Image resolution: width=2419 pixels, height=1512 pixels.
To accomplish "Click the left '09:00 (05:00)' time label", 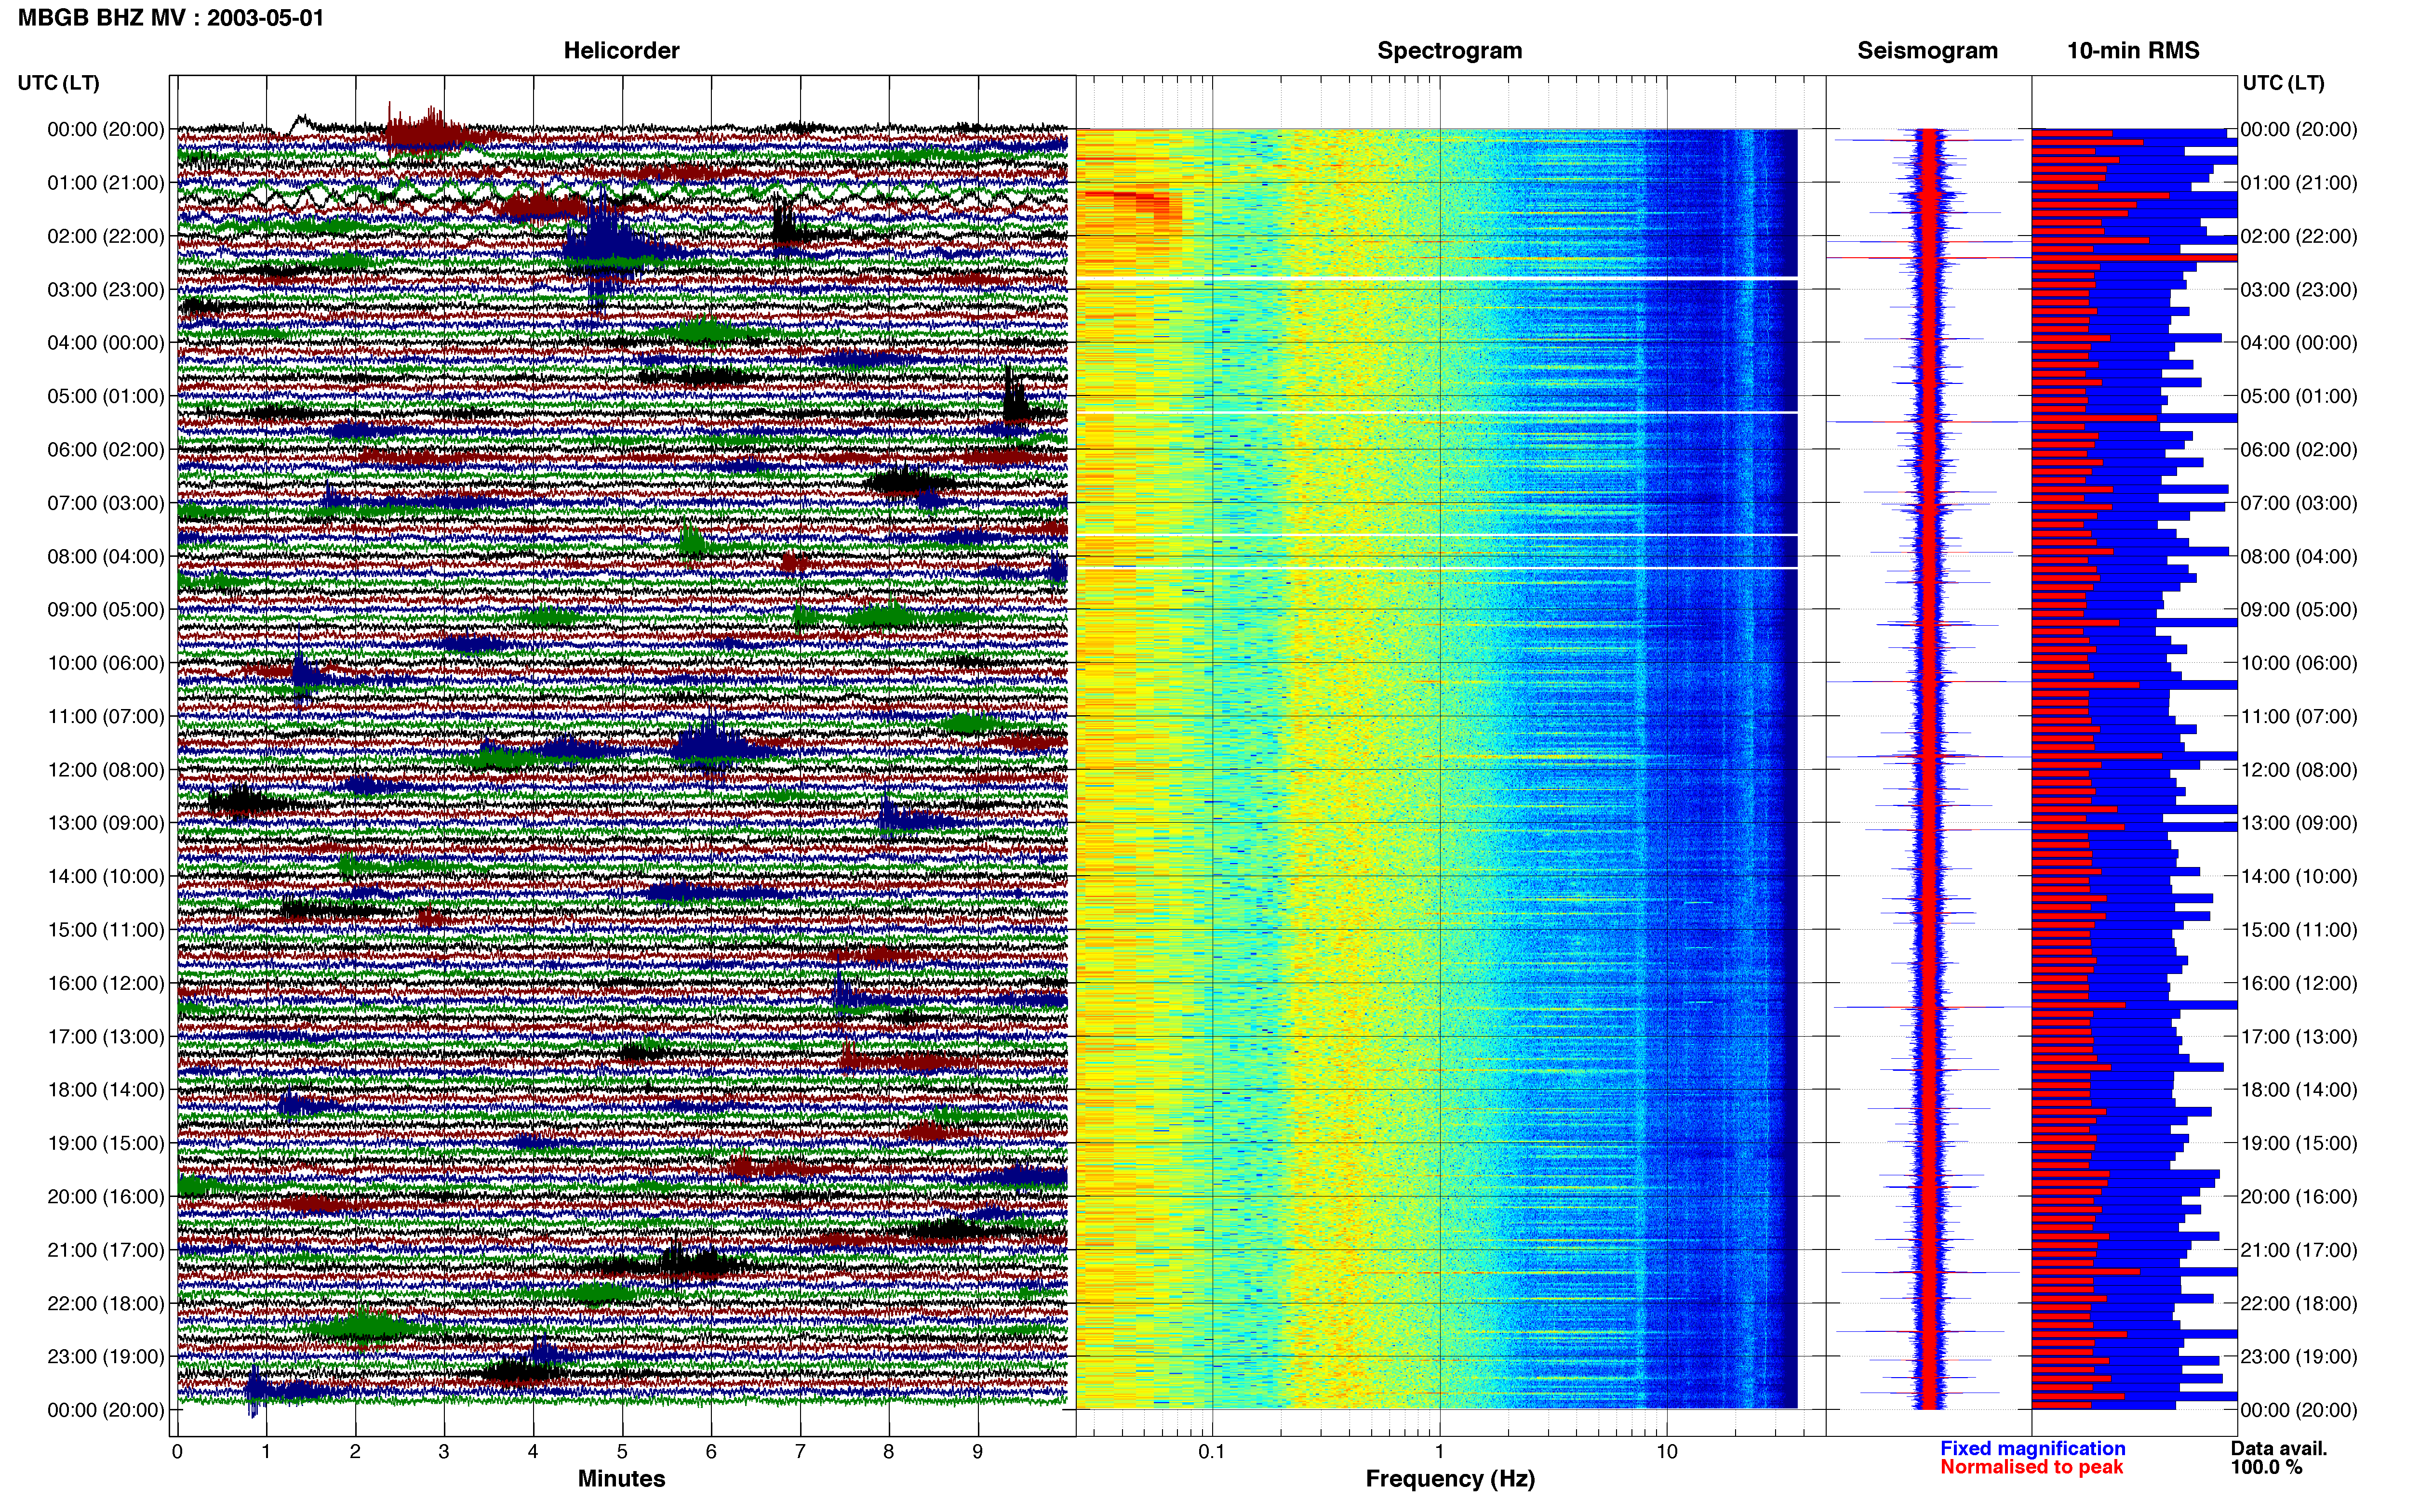I will [106, 610].
